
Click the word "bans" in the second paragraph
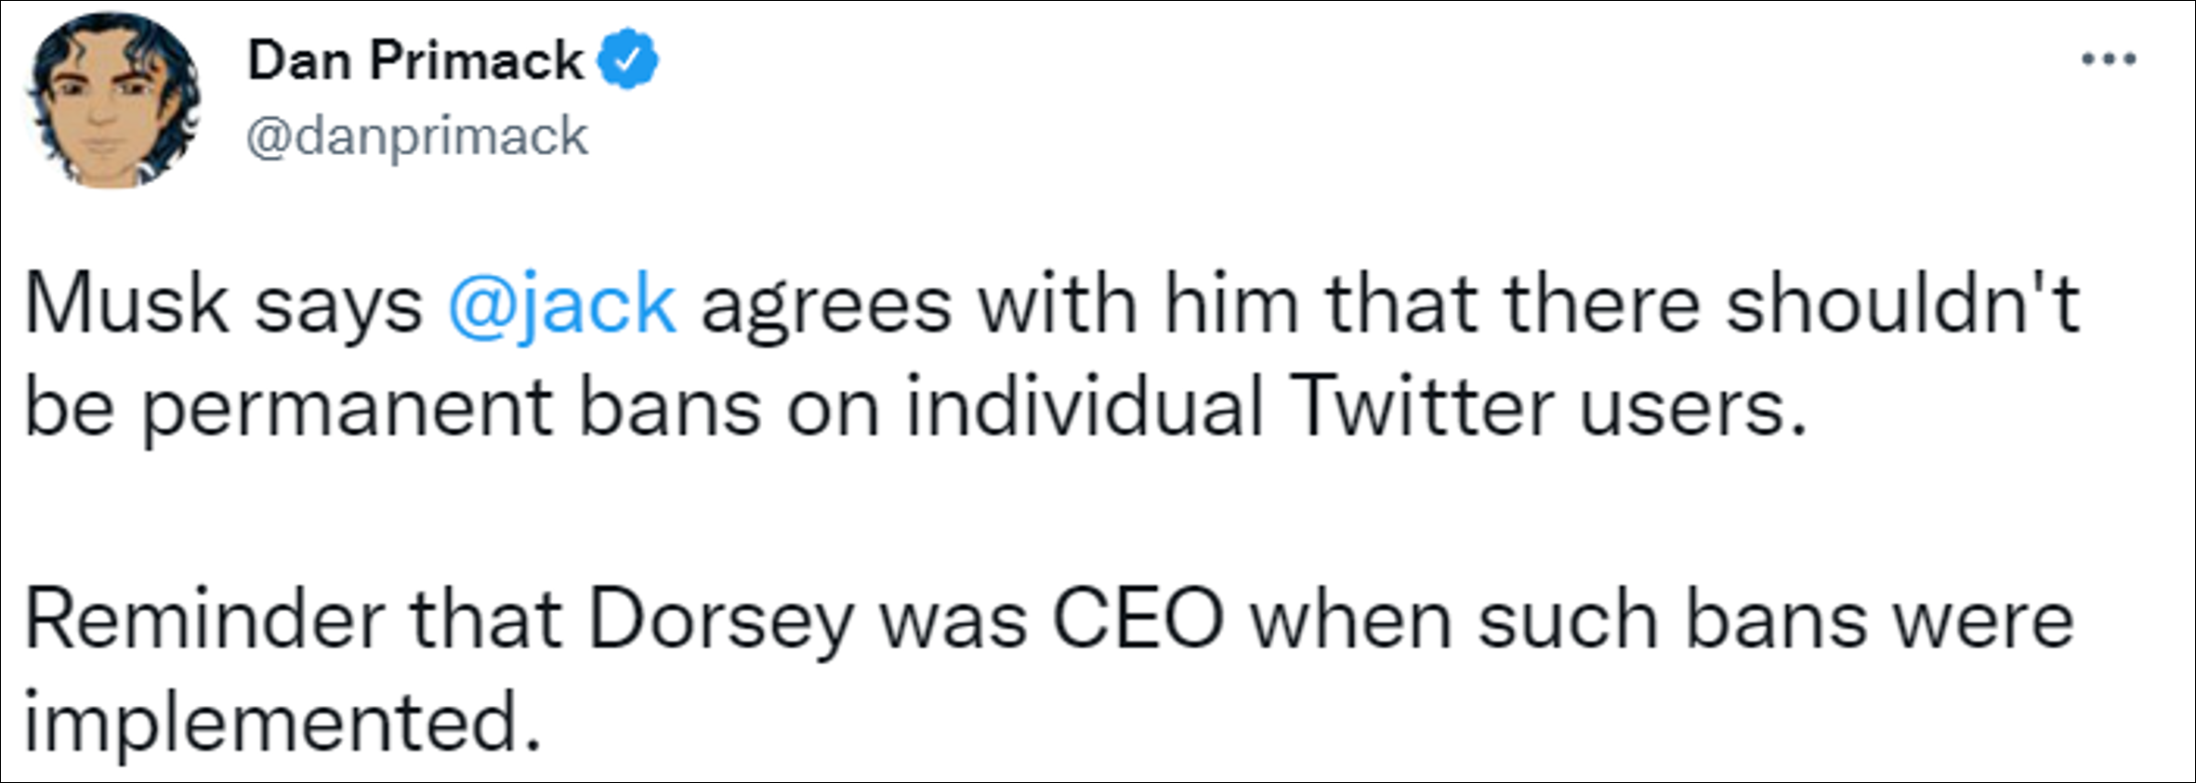1775,620
